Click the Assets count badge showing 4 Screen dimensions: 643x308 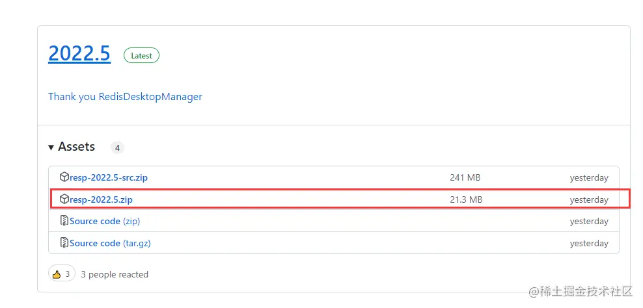(117, 148)
